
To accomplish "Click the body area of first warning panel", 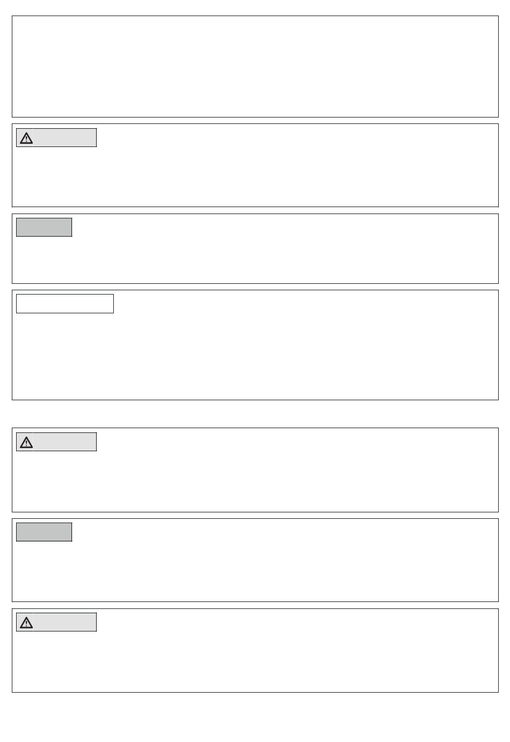I will (255, 176).
